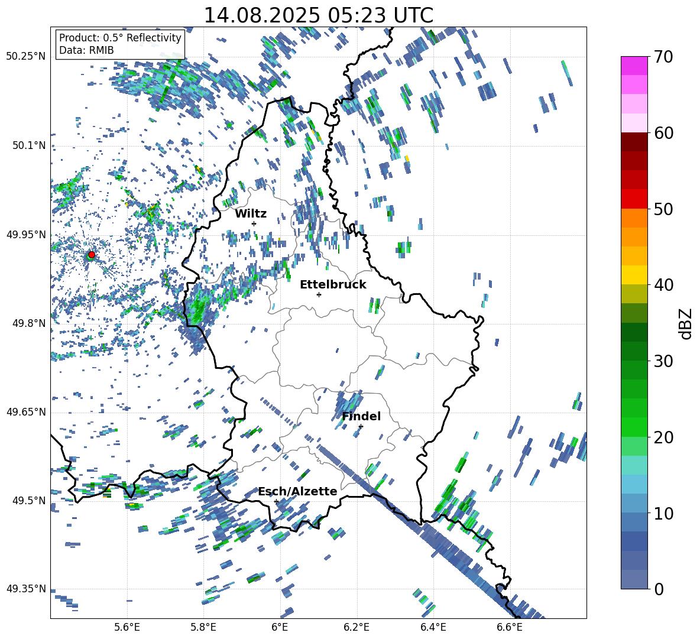Click the yellow 40 dBZ colorbar segment
The width and height of the screenshot is (700, 639).
[634, 275]
